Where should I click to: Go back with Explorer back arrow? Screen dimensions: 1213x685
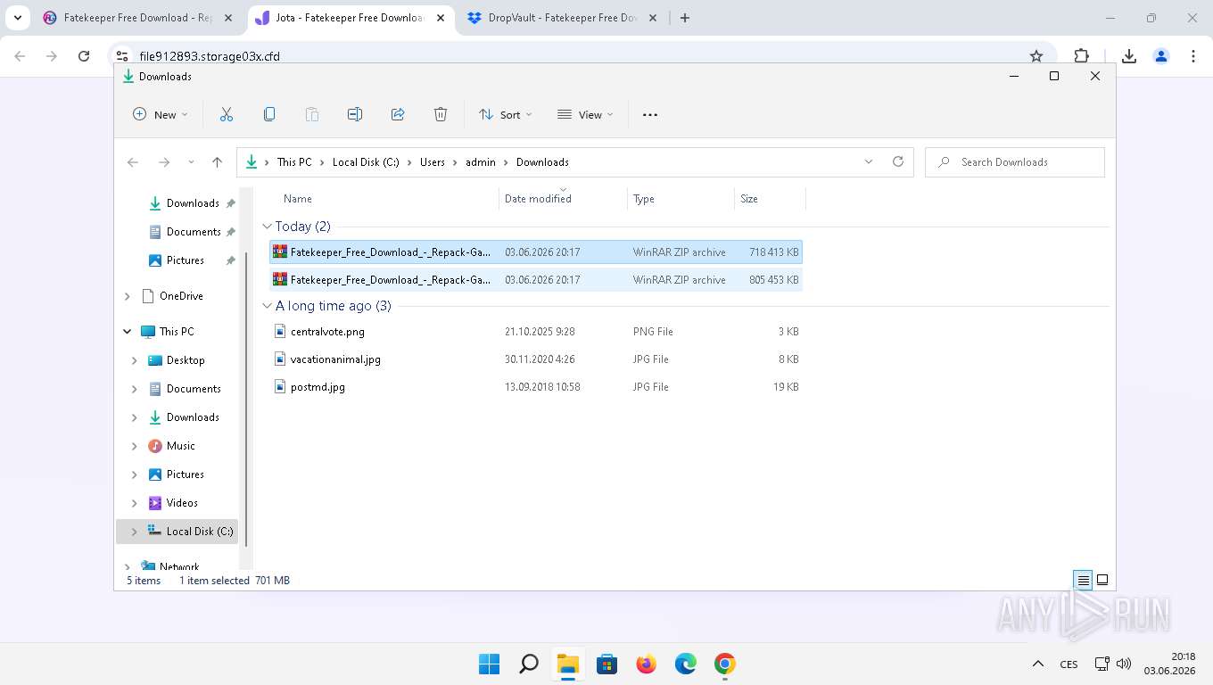[x=133, y=162]
